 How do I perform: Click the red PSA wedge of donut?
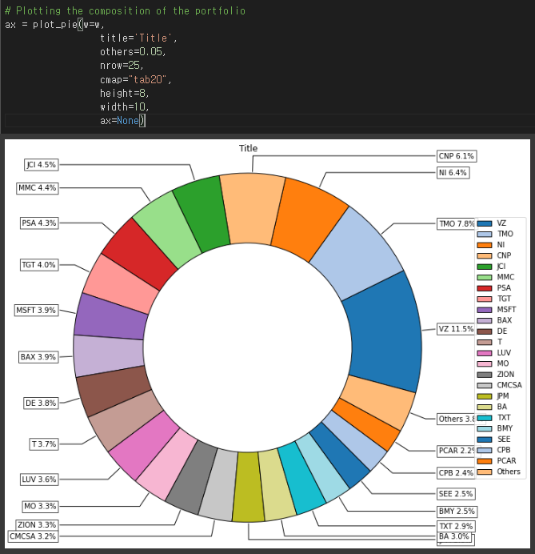click(x=139, y=255)
